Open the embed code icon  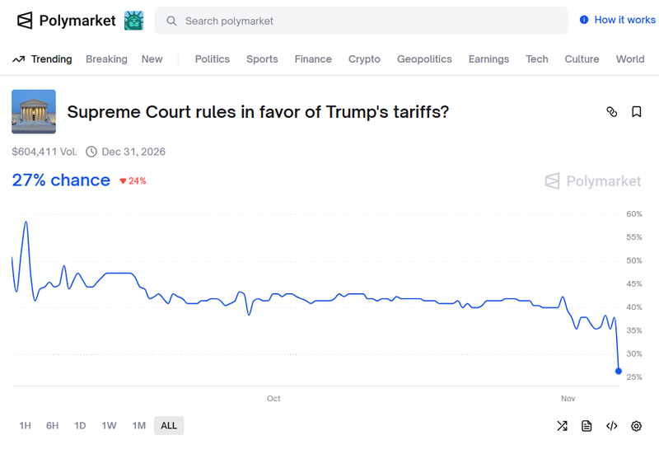click(611, 426)
